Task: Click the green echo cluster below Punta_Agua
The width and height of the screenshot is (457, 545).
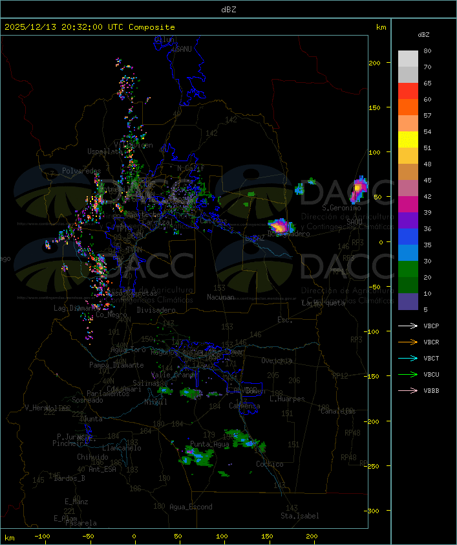Action: (197, 457)
